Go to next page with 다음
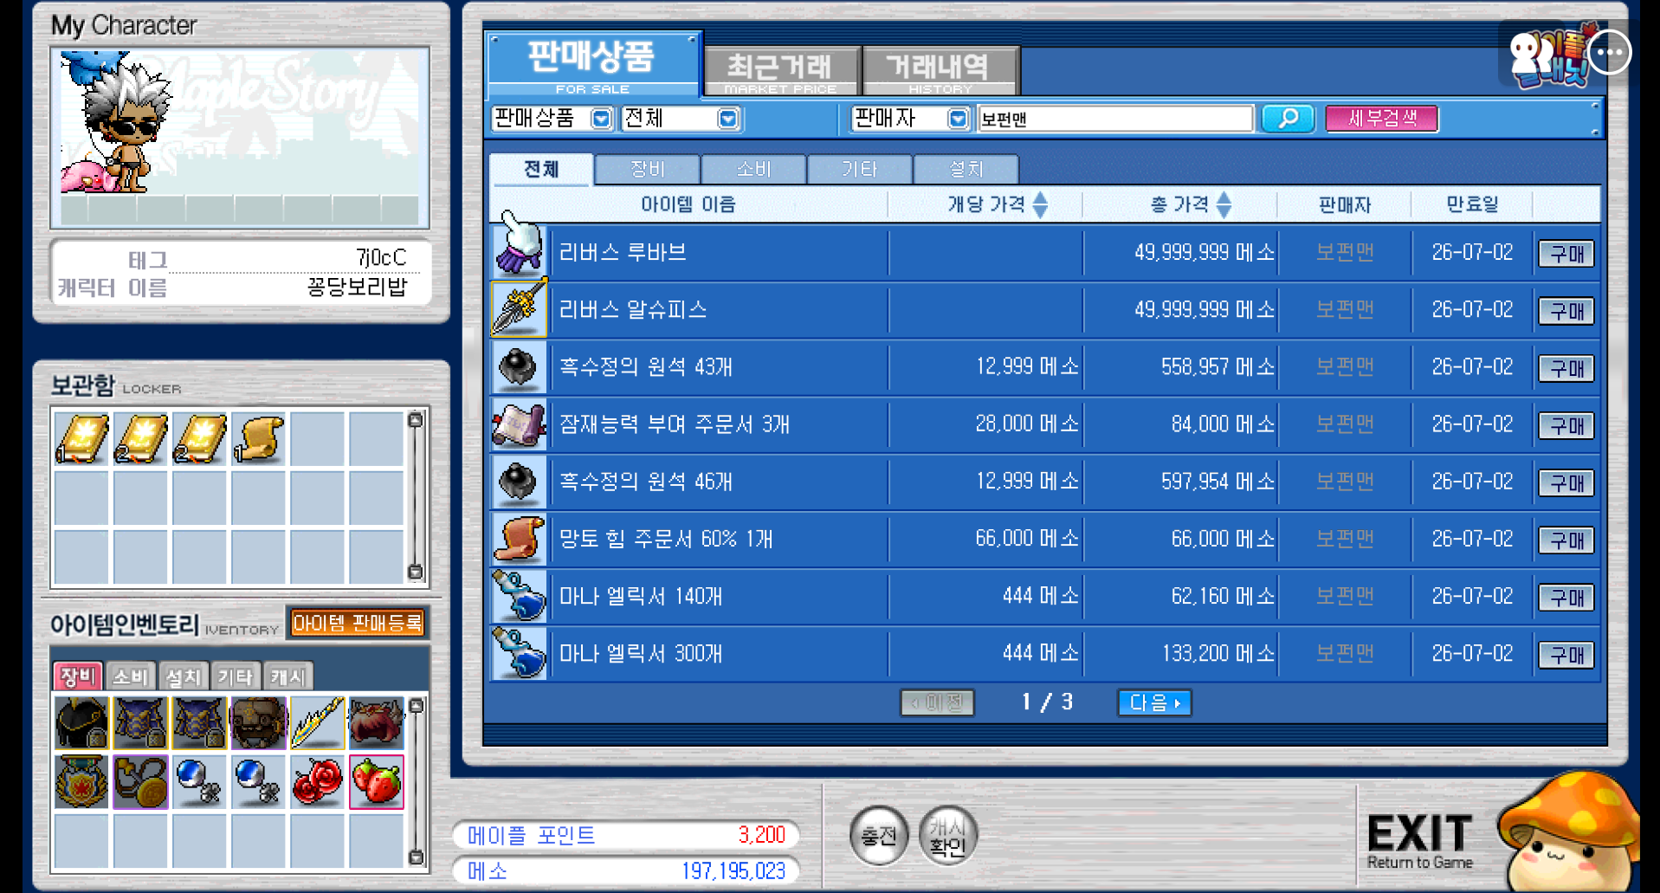The width and height of the screenshot is (1660, 893). pyautogui.click(x=1154, y=702)
